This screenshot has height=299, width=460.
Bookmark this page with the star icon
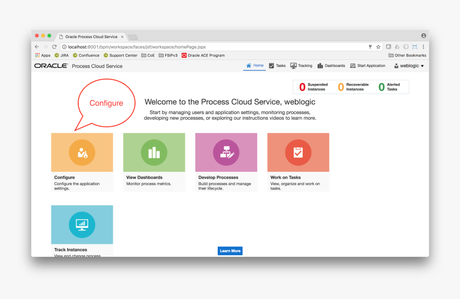(x=378, y=47)
